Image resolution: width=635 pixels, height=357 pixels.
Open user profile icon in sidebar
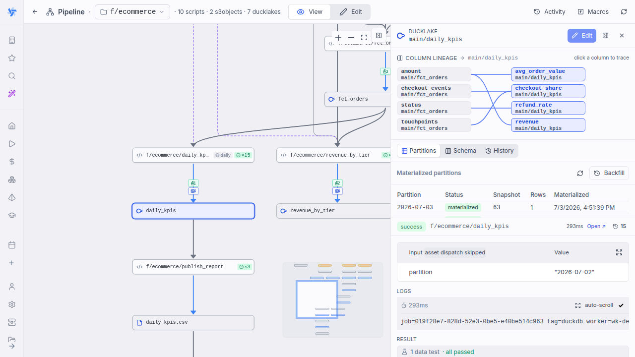click(12, 287)
